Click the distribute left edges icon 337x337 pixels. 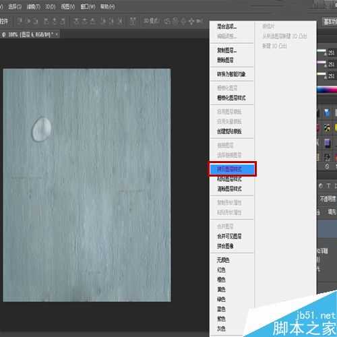point(103,22)
